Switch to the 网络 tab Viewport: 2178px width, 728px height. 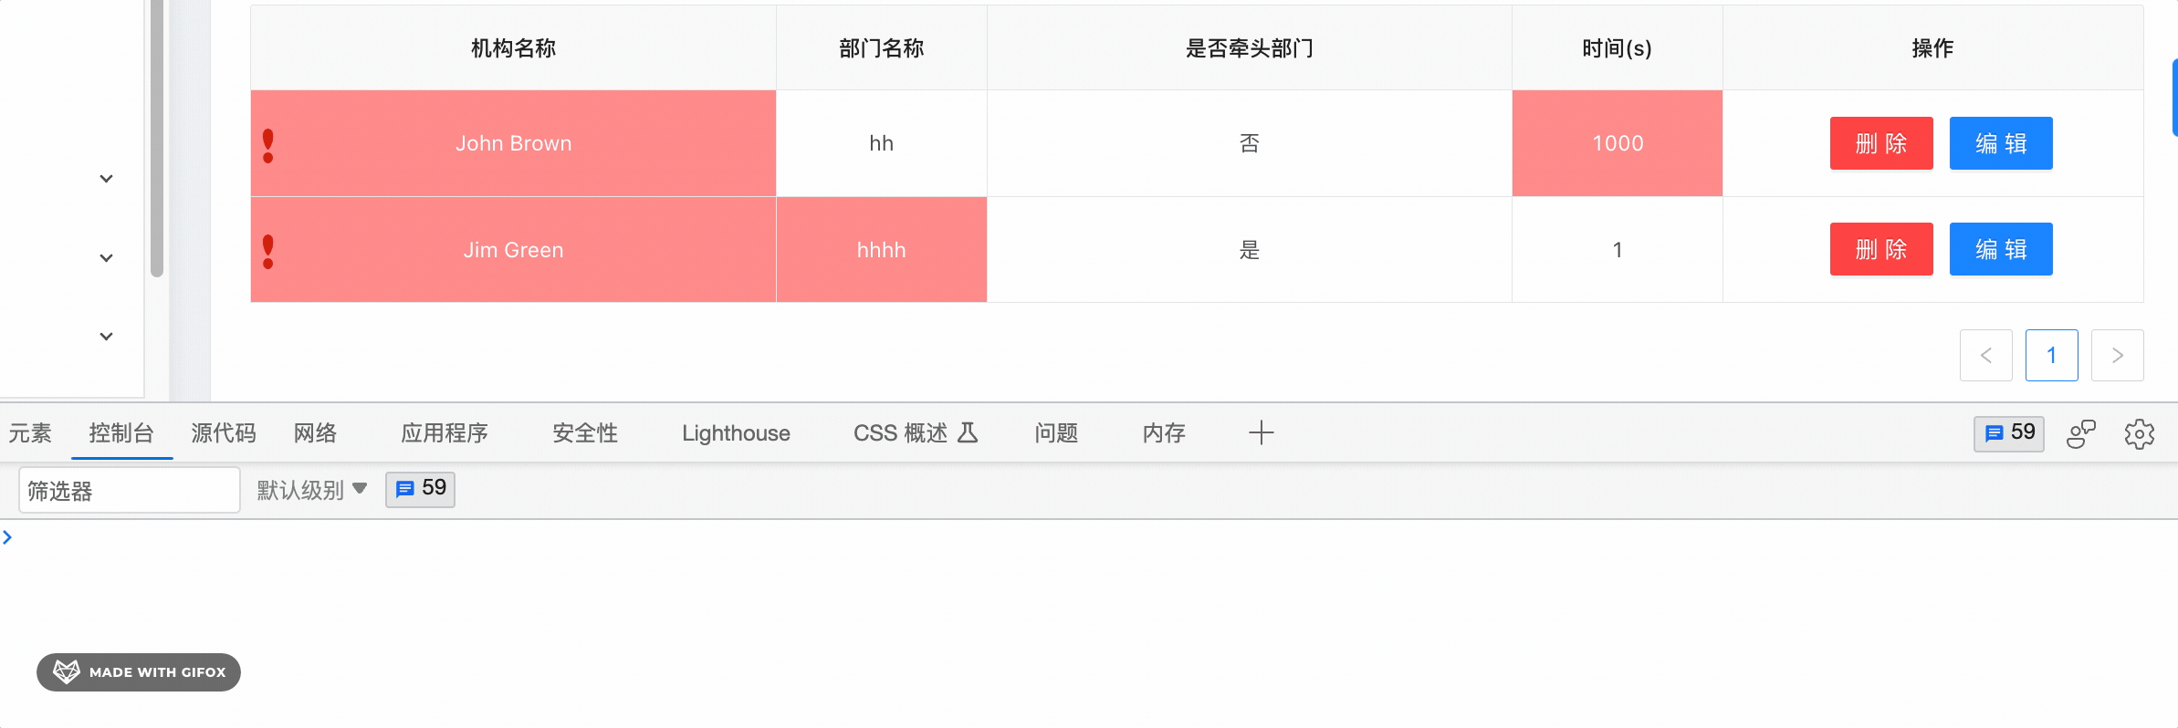[x=315, y=433]
